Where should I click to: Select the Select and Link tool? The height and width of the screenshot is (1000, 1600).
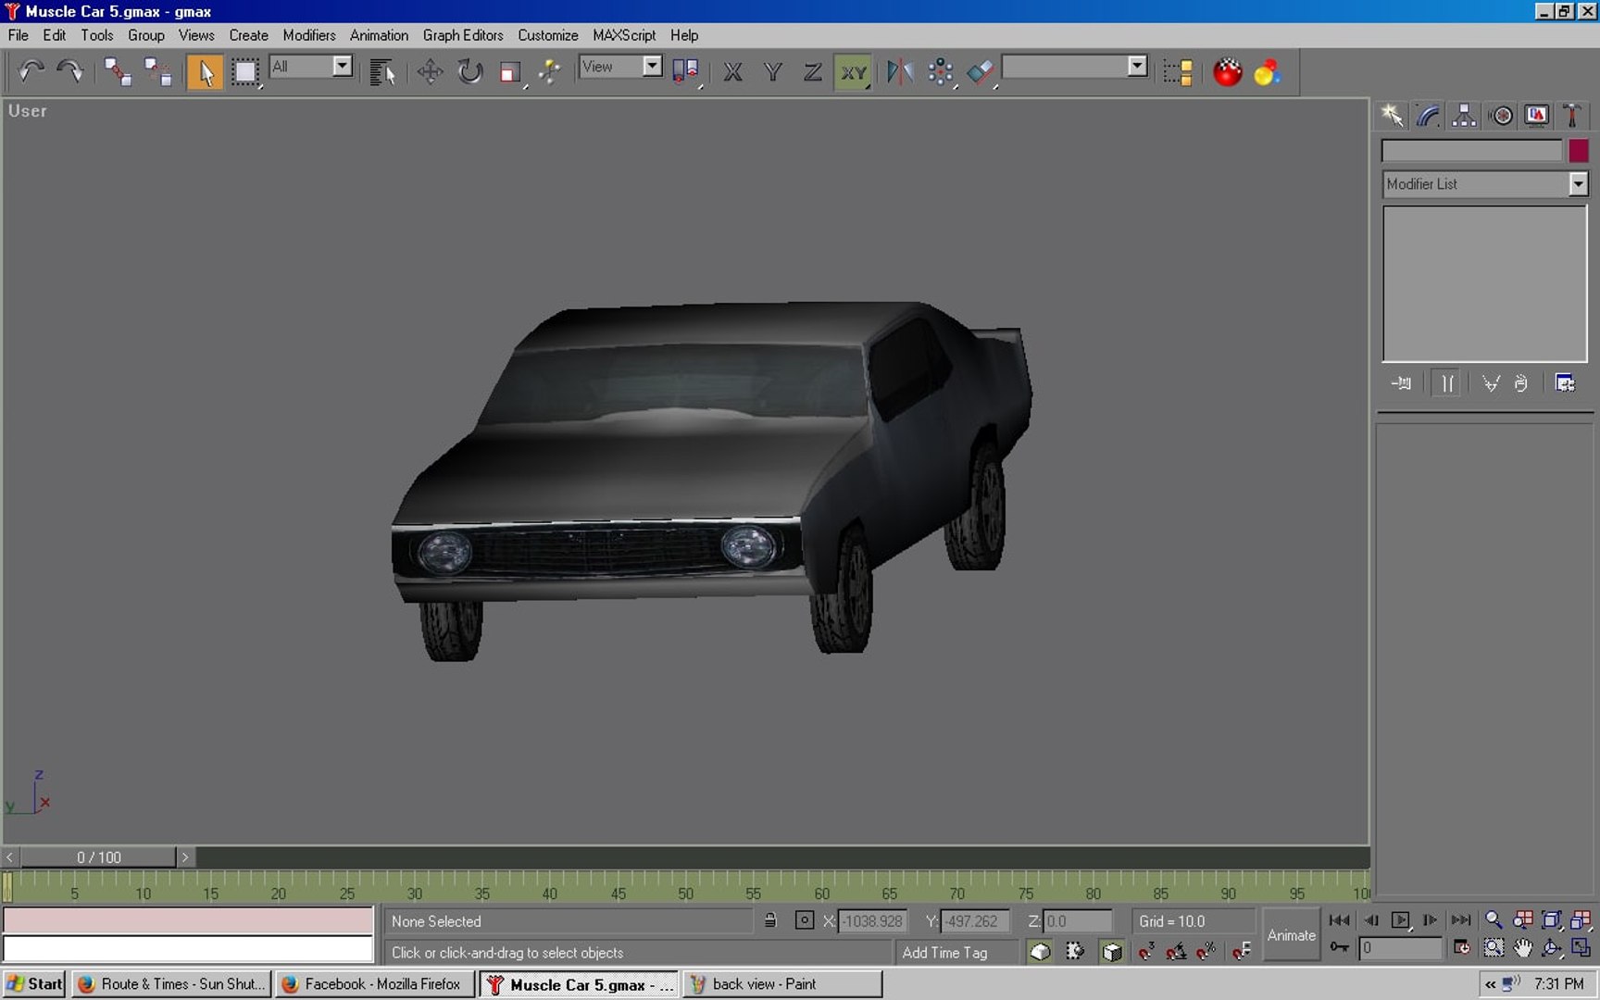point(118,71)
